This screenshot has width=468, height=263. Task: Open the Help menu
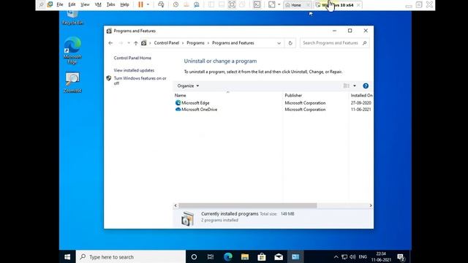(124, 4)
